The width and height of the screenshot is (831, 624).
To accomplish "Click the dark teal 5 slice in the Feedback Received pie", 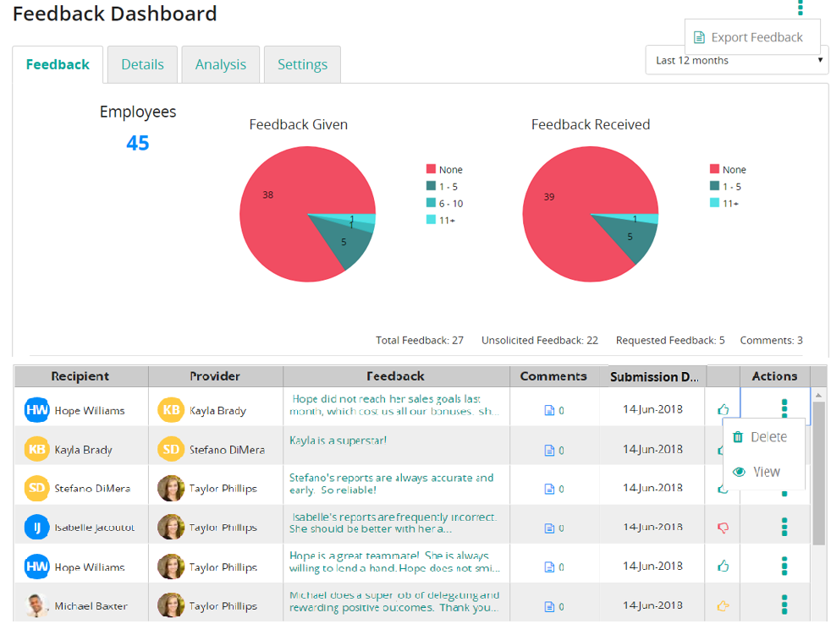I will [629, 238].
